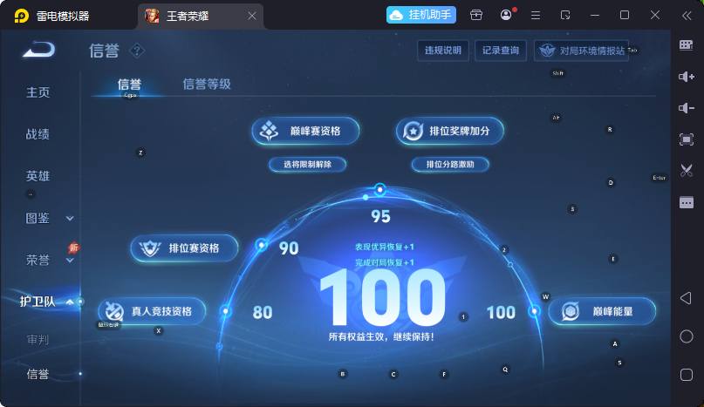Select the 信誉等级 tab
The height and width of the screenshot is (407, 704).
coord(207,84)
